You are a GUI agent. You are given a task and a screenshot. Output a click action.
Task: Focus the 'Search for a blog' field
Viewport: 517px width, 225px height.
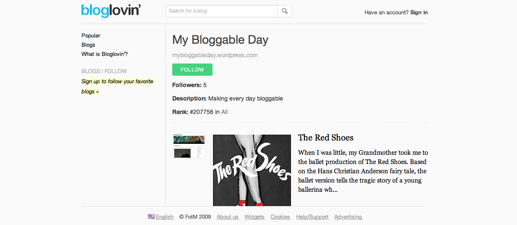click(x=222, y=11)
